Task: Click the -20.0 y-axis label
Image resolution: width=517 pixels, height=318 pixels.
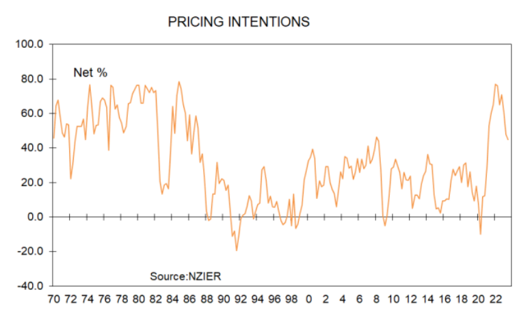Action: [x=31, y=252]
